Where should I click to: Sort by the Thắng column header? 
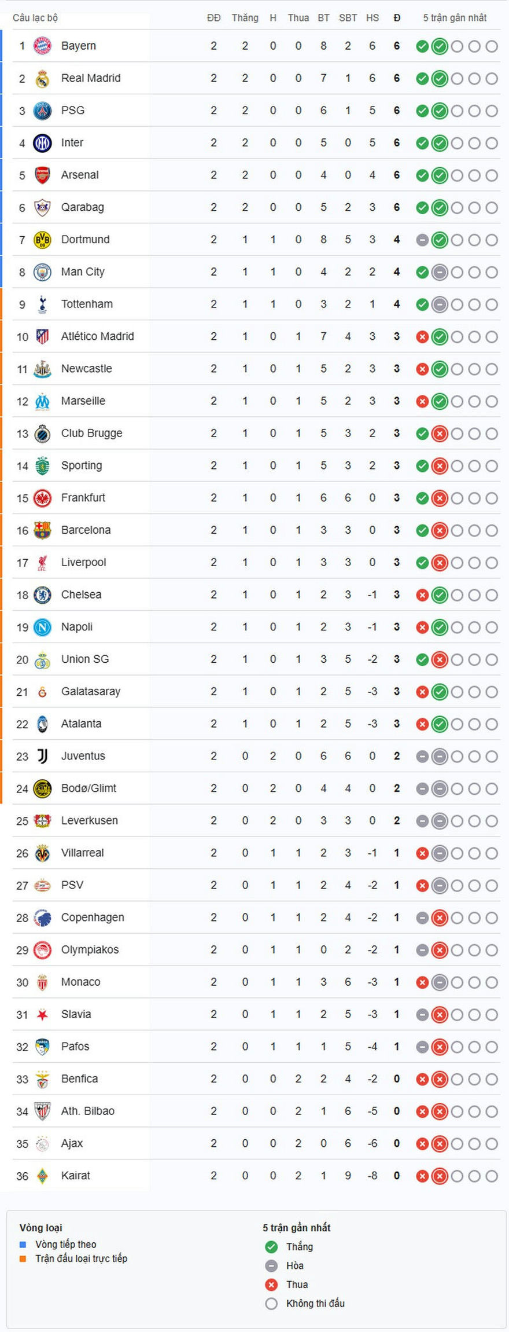tap(245, 18)
